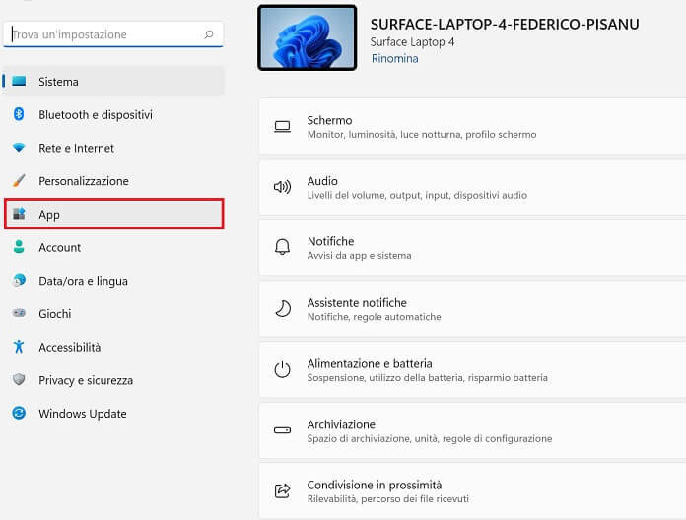Screen dimensions: 686x520
Task: Click the Alimentazione power icon
Action: (x=282, y=369)
